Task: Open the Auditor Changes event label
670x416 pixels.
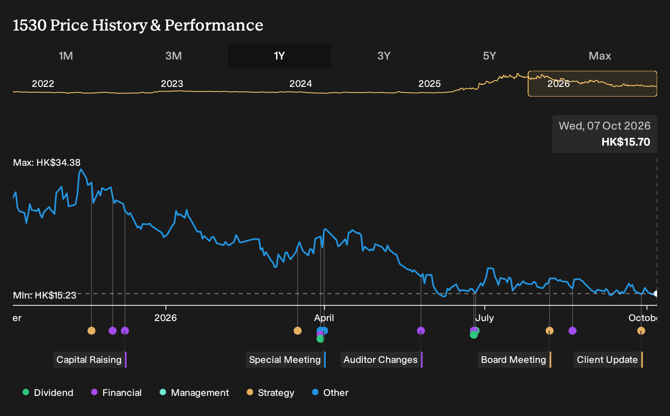Action: coord(381,360)
